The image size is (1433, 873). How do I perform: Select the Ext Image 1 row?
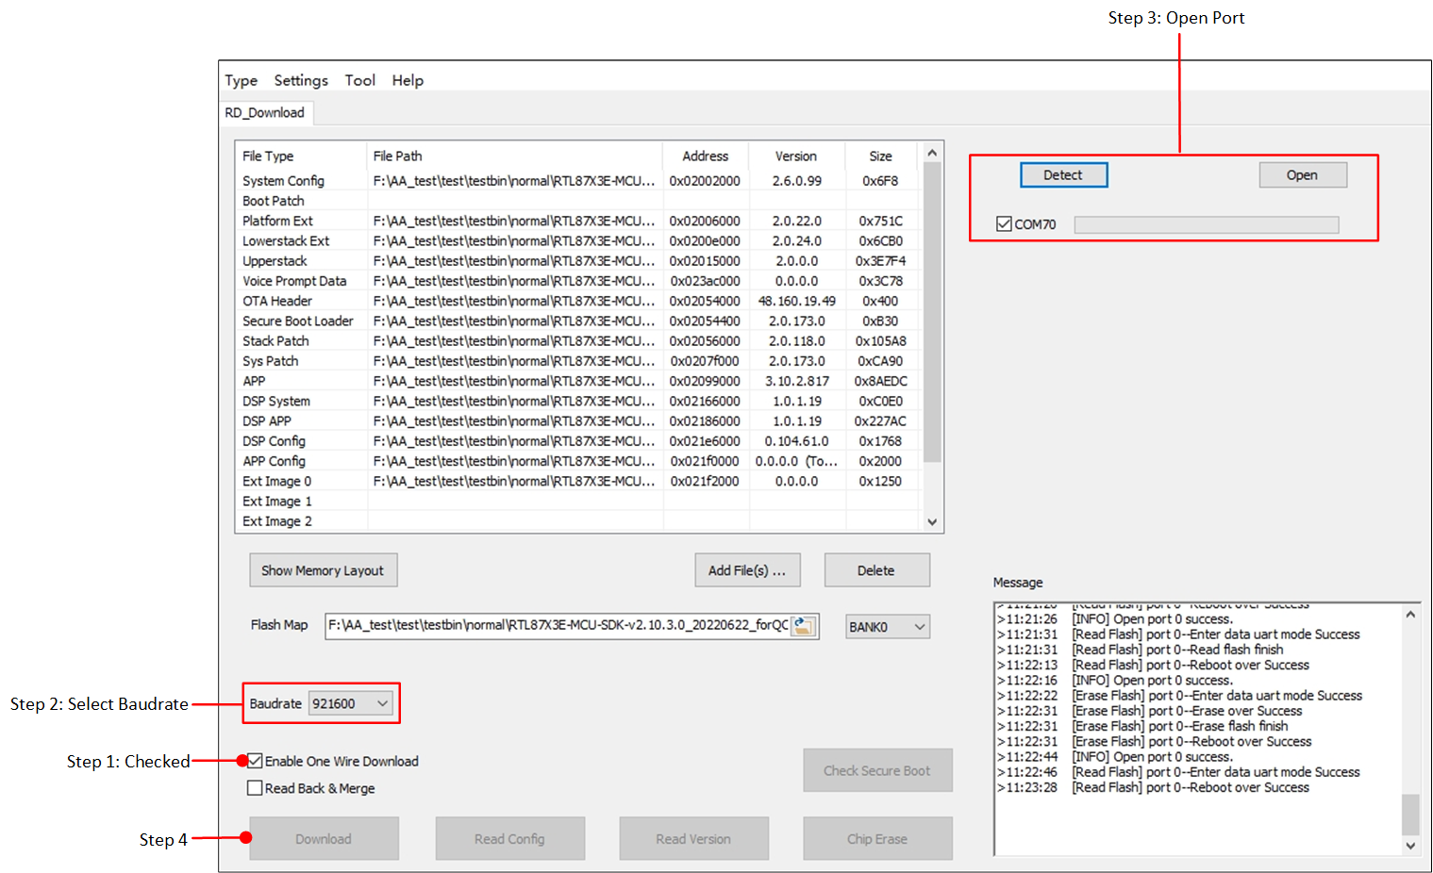tap(578, 502)
